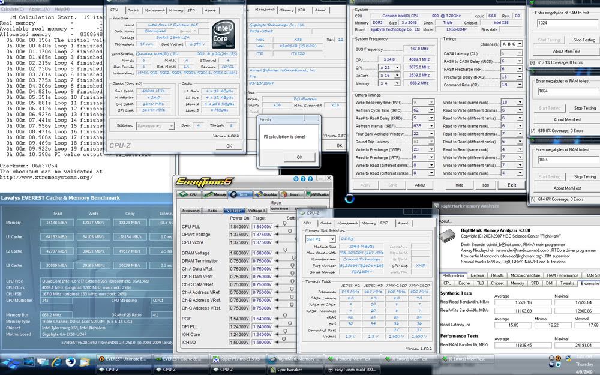Switch to Cpu-tweaker taskbar button
The image size is (600, 375).
(x=295, y=370)
